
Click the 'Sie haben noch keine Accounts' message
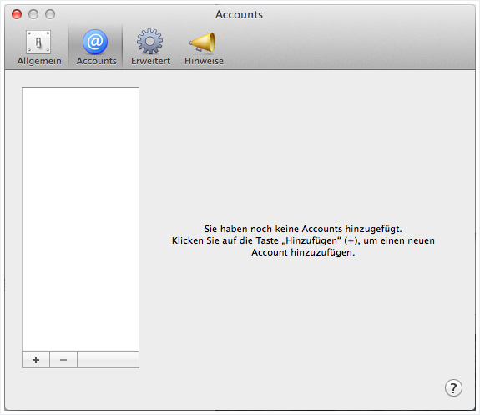pos(303,229)
